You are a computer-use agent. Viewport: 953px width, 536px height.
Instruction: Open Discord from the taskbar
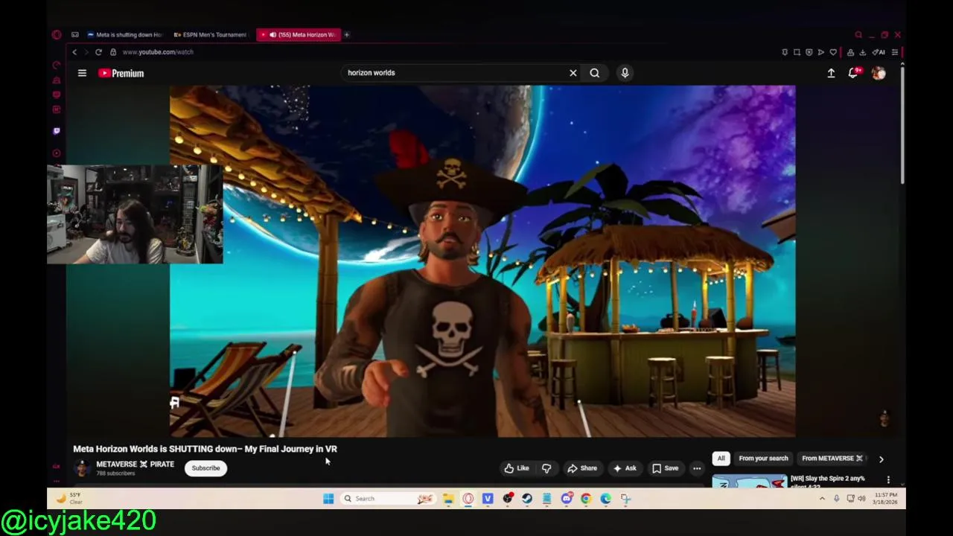click(x=567, y=499)
